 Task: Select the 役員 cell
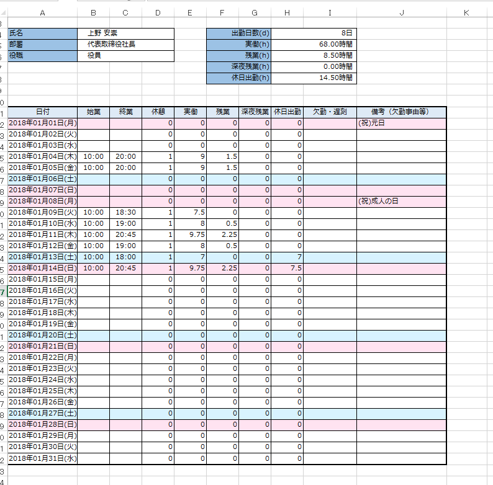126,56
